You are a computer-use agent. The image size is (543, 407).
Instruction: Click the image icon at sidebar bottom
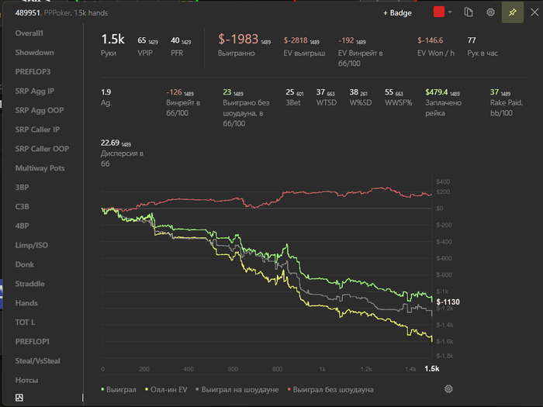19,398
